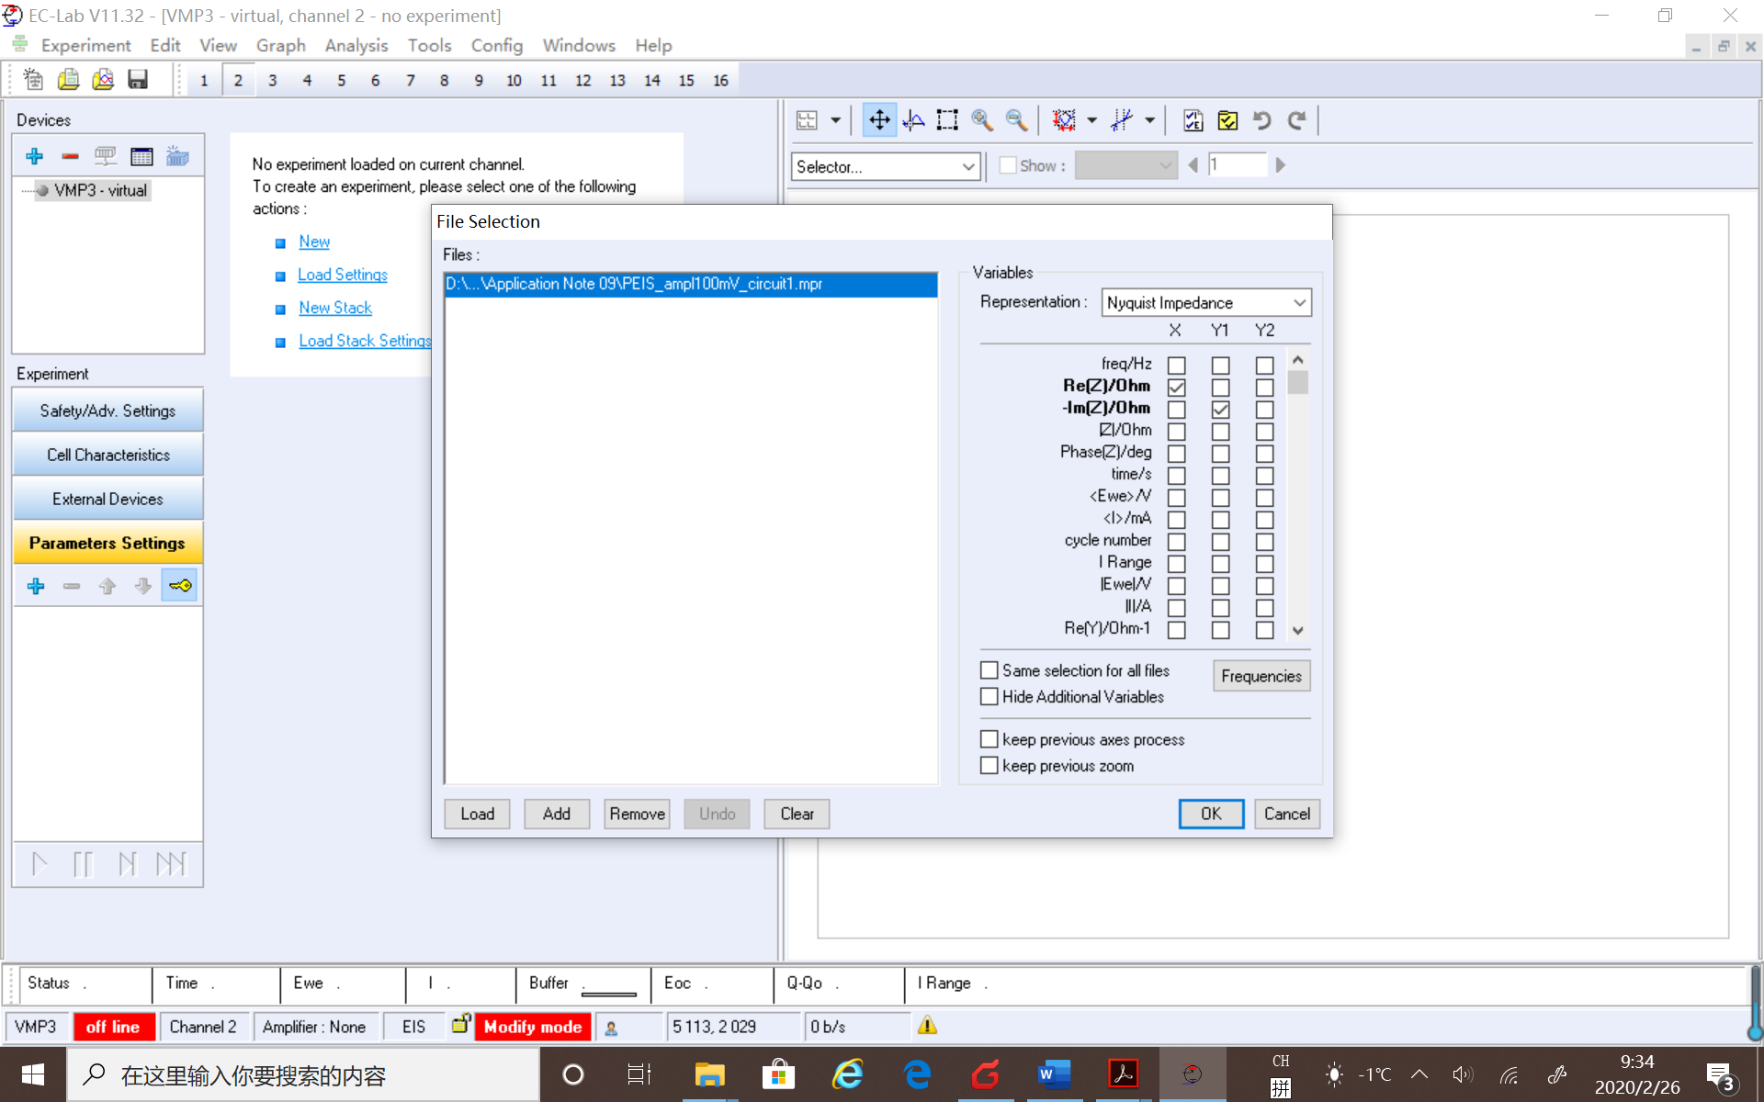Screen dimensions: 1764x1102
Task: Click the yellow key modify icon
Action: click(x=180, y=586)
